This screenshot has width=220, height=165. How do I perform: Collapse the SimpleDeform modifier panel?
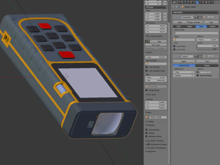pyautogui.click(x=174, y=17)
